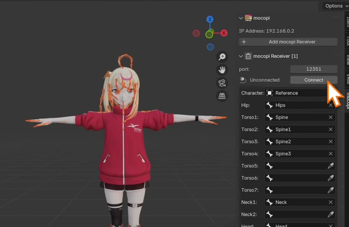
Task: Switch perspective/orthographic grid icon
Action: 222,96
